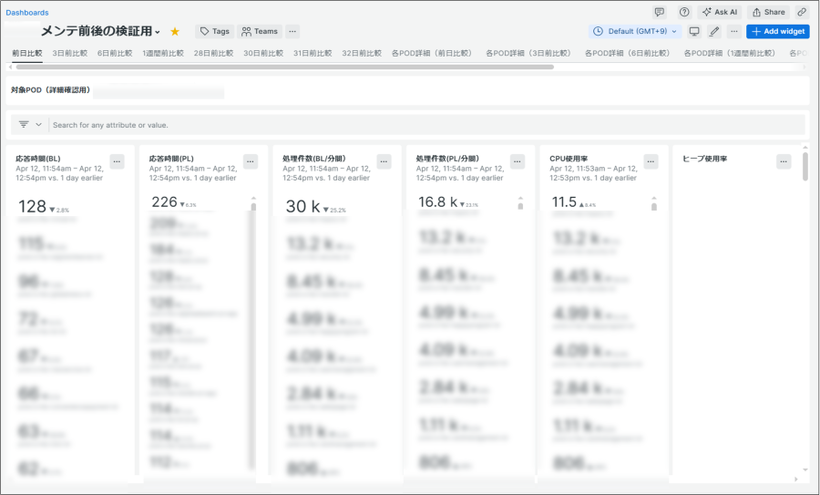Screen dimensions: 820x495
Task: Select the 各POD詳細（3日前比較） tab
Action: pyautogui.click(x=529, y=54)
